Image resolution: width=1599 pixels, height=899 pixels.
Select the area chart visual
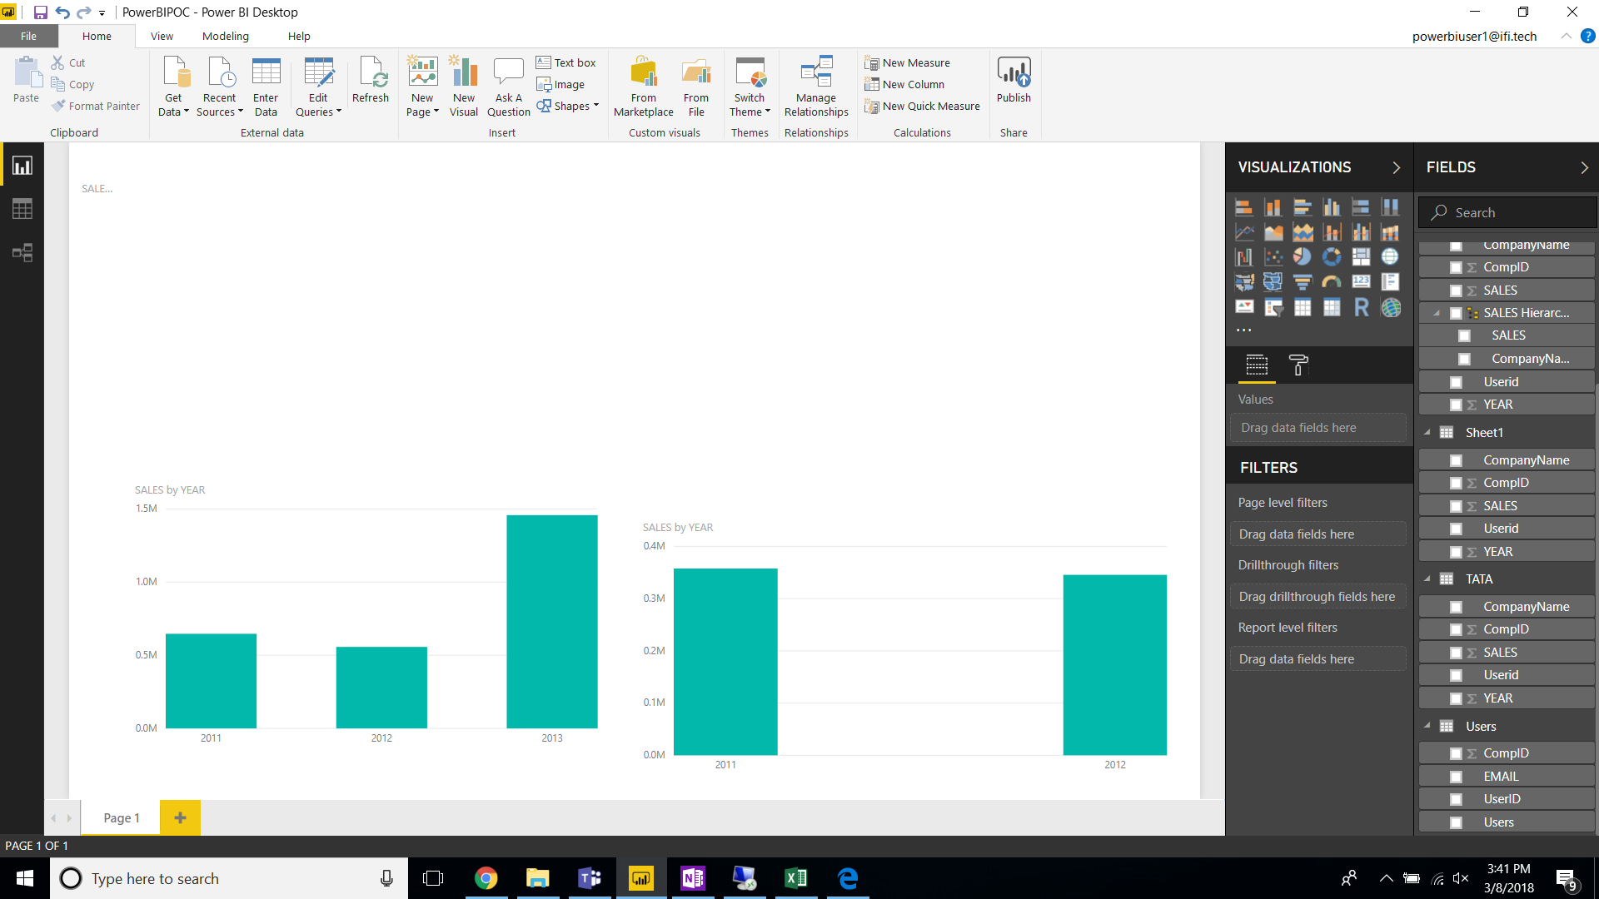click(x=1273, y=232)
